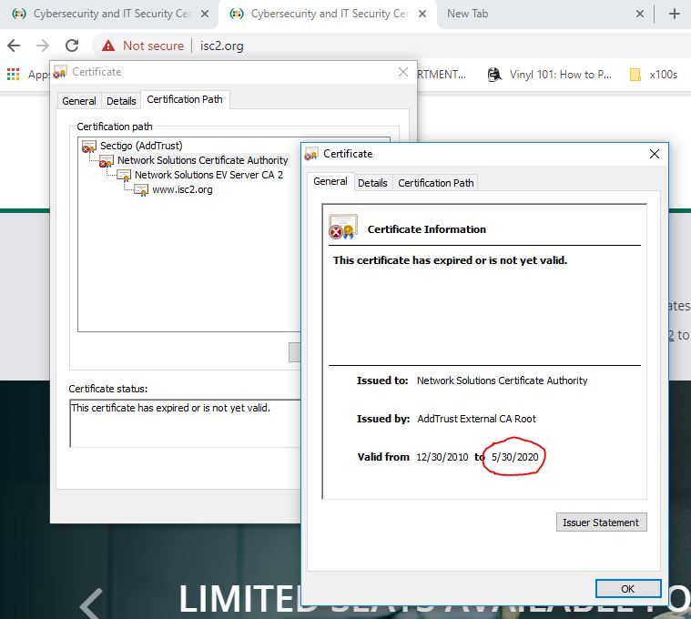The width and height of the screenshot is (691, 619).
Task: Select www.isc2.org certificate node
Action: (182, 189)
